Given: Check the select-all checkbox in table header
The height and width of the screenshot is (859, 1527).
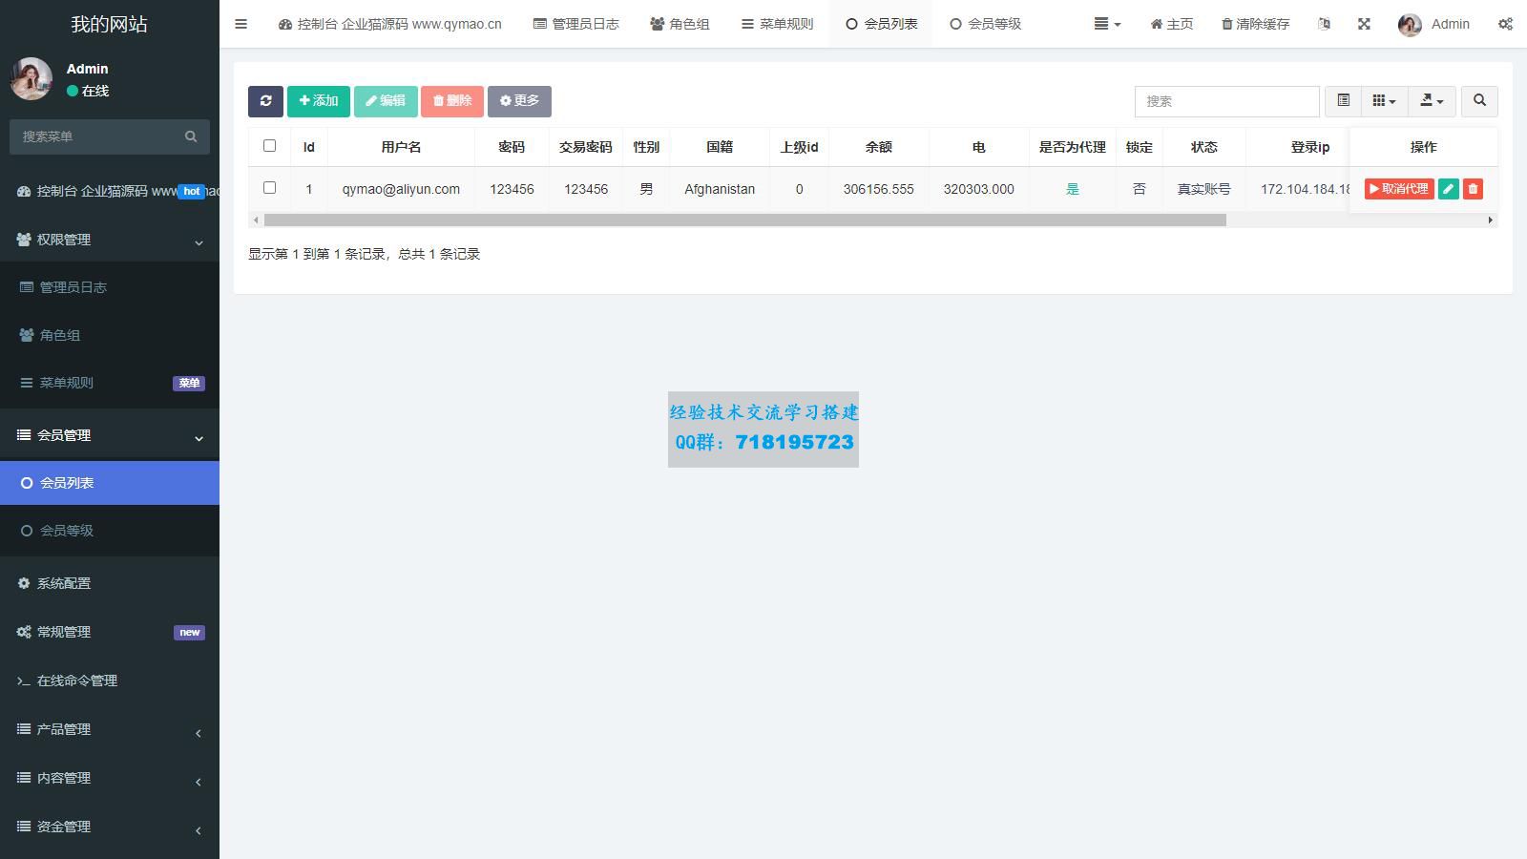Looking at the screenshot, I should click(269, 146).
